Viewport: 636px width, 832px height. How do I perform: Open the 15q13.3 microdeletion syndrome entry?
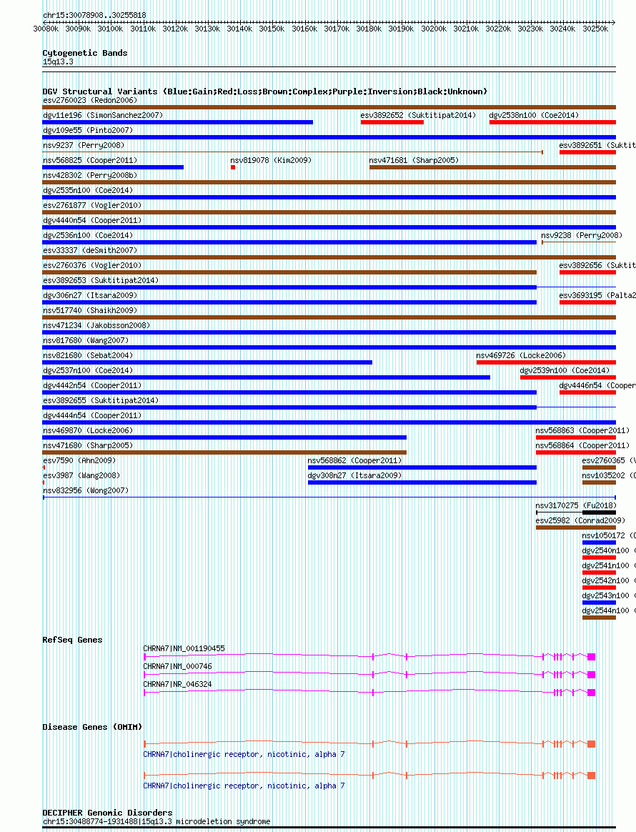click(156, 821)
